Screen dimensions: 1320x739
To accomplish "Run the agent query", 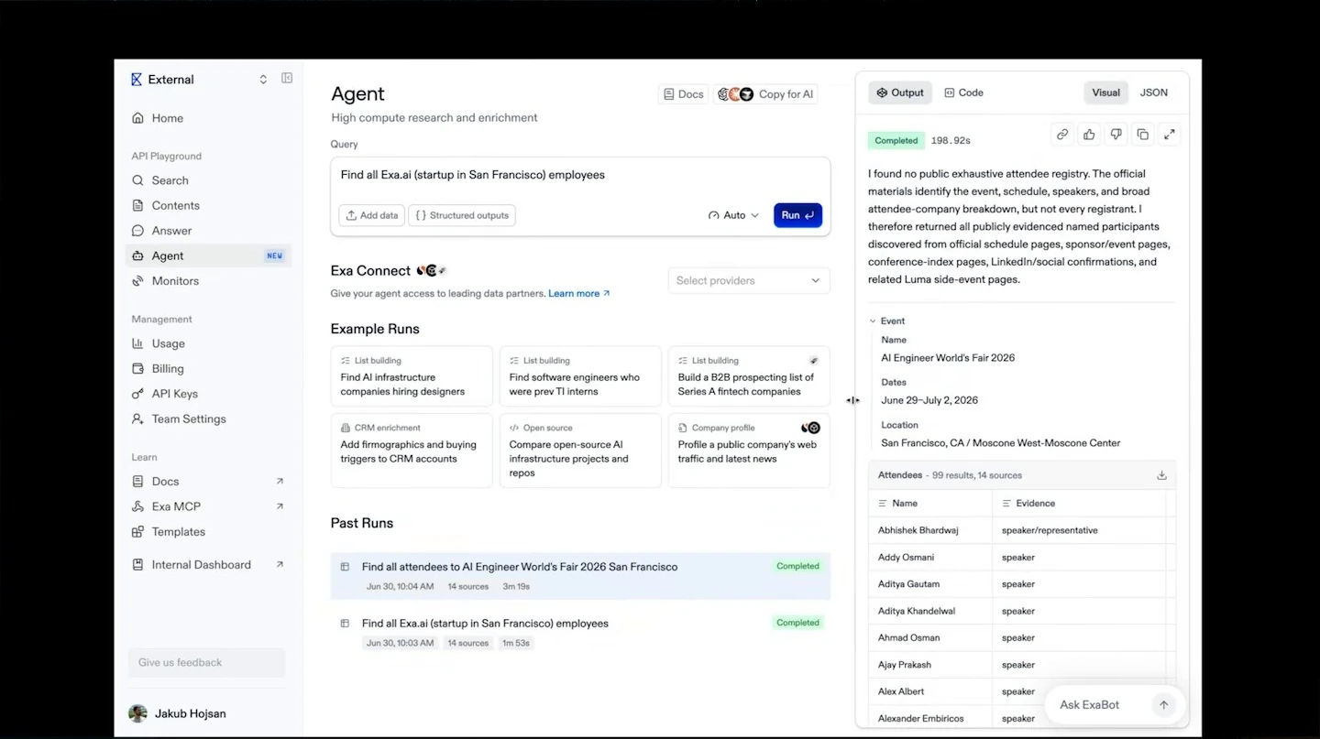I will [797, 215].
